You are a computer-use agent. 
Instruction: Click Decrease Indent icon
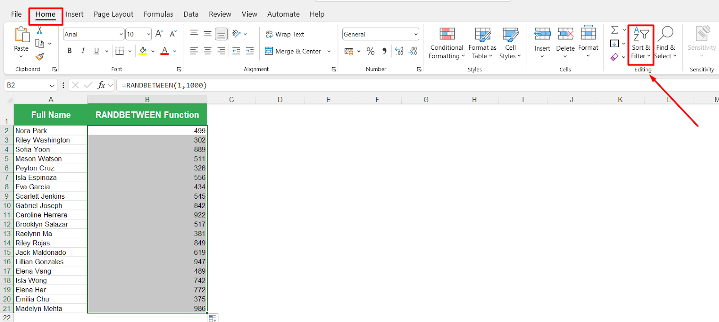tap(236, 51)
